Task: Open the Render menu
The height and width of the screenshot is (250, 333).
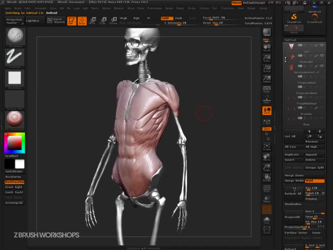Action: (x=169, y=8)
